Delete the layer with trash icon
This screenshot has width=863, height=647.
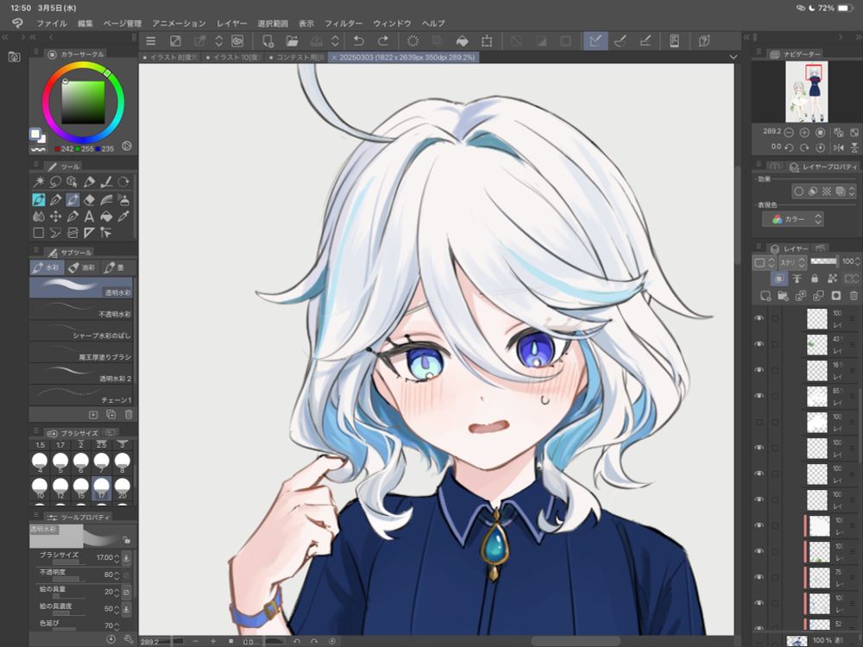click(x=854, y=296)
